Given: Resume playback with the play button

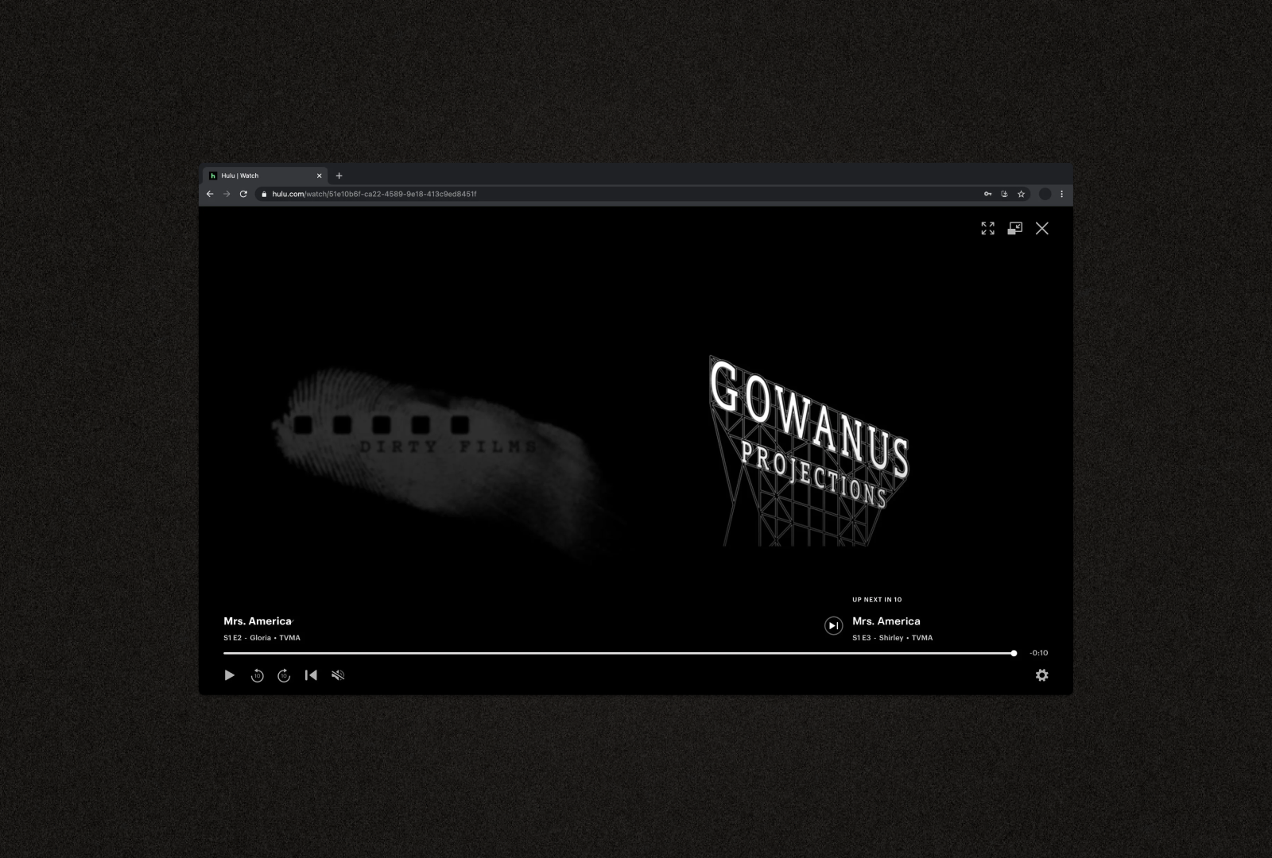Looking at the screenshot, I should coord(230,675).
